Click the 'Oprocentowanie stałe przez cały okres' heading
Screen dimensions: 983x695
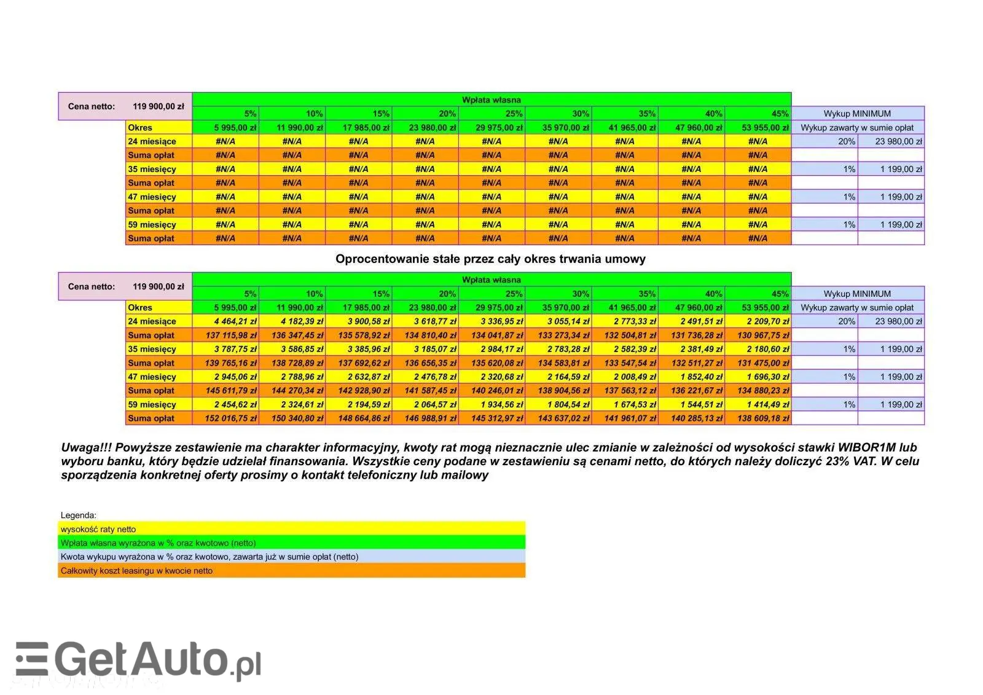[x=490, y=259]
